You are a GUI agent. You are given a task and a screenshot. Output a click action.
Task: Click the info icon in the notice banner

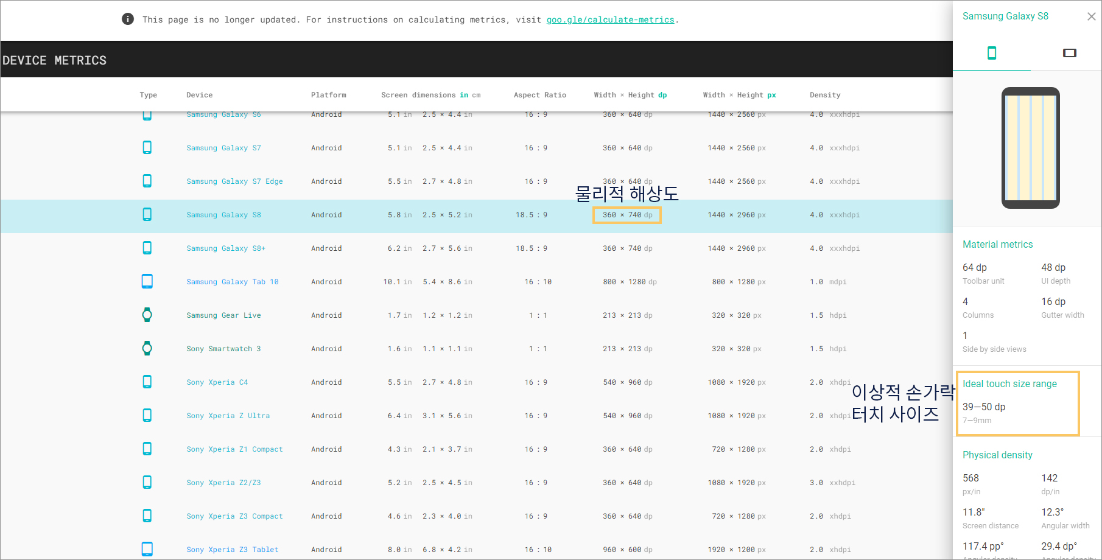tap(128, 19)
